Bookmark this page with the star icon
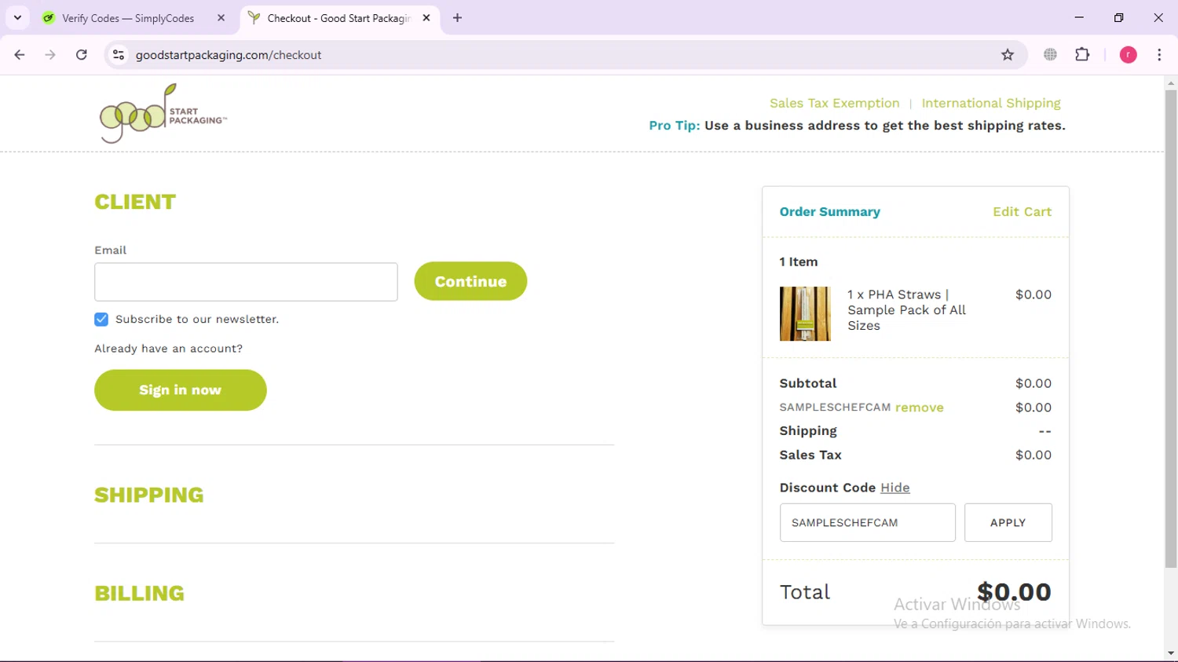This screenshot has width=1178, height=662. tap(1008, 55)
